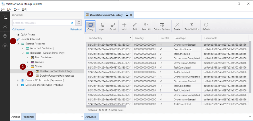
Task: Select the Blob Containers tree item
Action: pos(44,57)
